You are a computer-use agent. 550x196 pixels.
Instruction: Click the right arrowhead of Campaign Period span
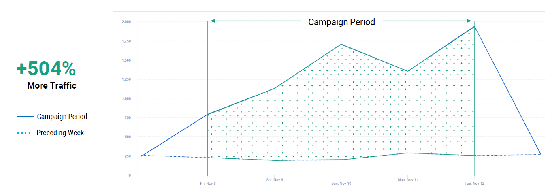[x=469, y=21]
